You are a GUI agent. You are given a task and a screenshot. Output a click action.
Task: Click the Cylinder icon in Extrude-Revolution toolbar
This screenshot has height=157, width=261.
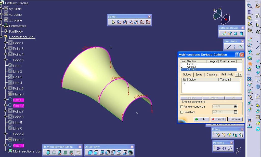(x=241, y=33)
